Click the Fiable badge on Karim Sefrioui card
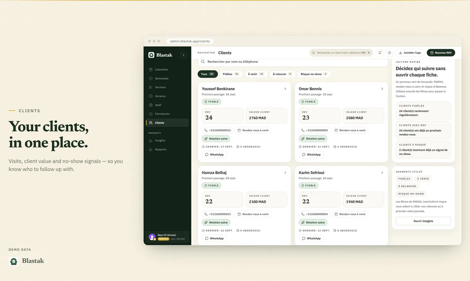The image size is (470, 281). click(308, 186)
